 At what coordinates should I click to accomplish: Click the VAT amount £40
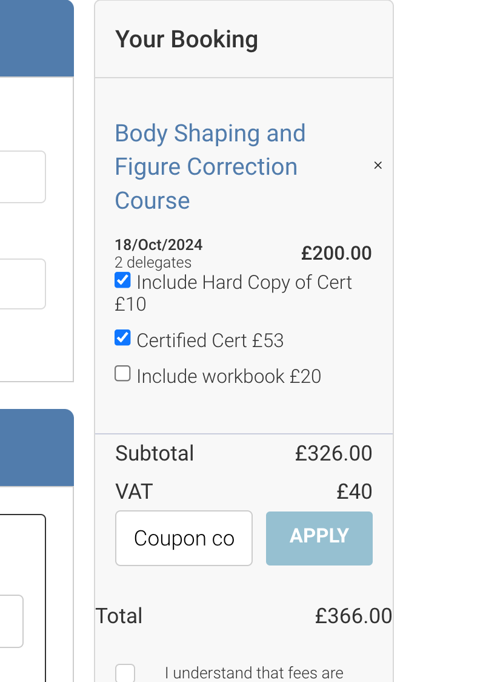pyautogui.click(x=355, y=491)
